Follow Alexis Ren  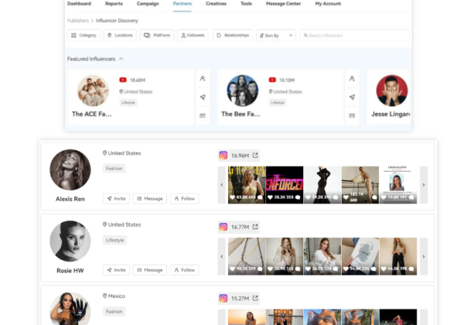tap(185, 198)
